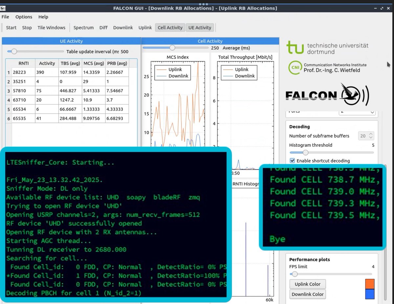The image size is (394, 304).
Task: Select MCS cell 9.09756
Action: (94, 118)
